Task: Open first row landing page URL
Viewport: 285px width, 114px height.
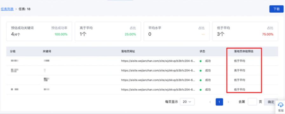Action: tap(158, 61)
